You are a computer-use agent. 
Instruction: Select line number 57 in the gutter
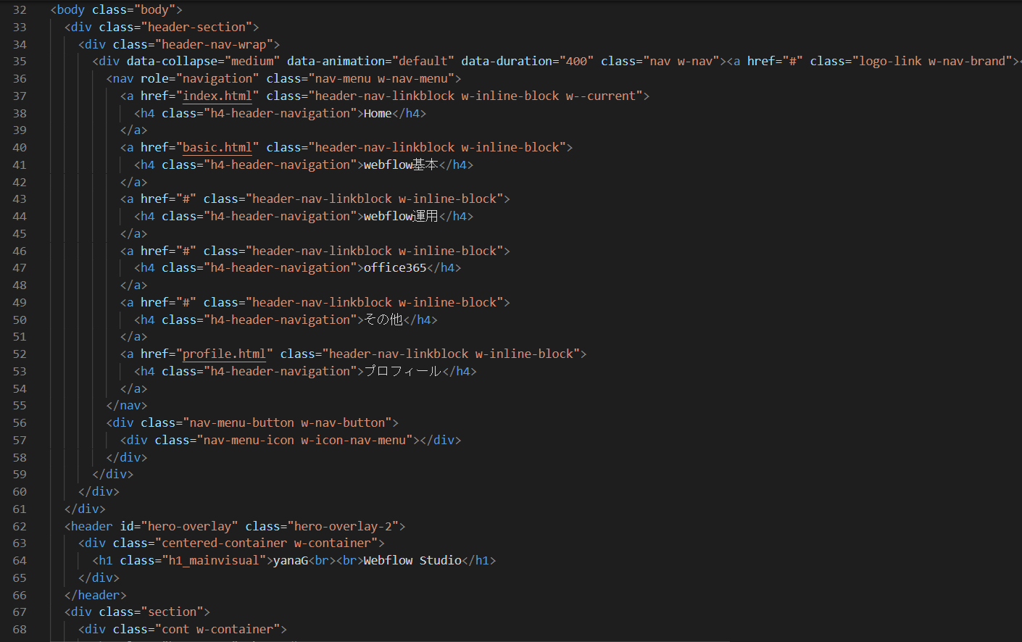click(x=20, y=441)
